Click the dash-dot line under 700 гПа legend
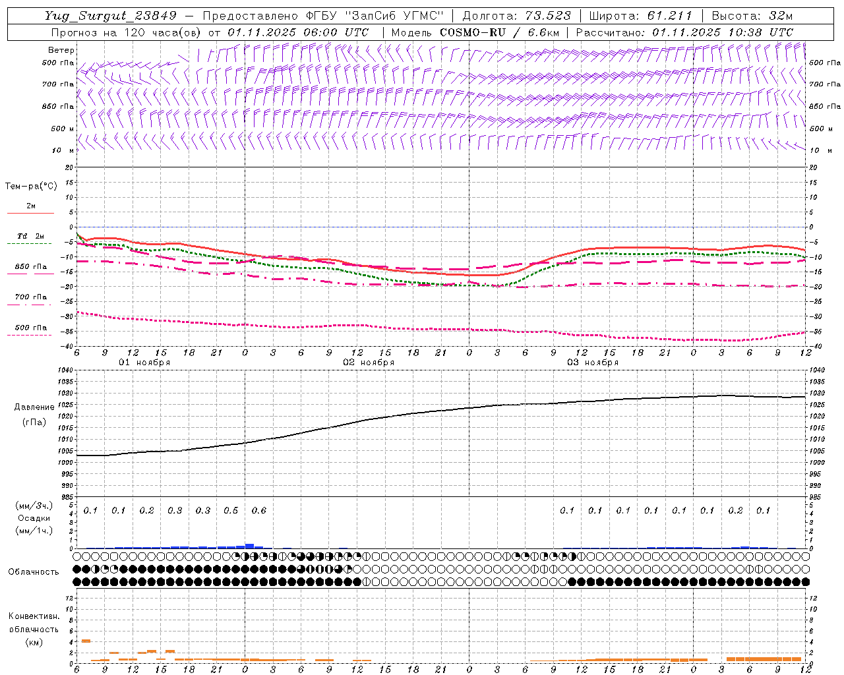This screenshot has height=675, width=844. click(x=30, y=305)
